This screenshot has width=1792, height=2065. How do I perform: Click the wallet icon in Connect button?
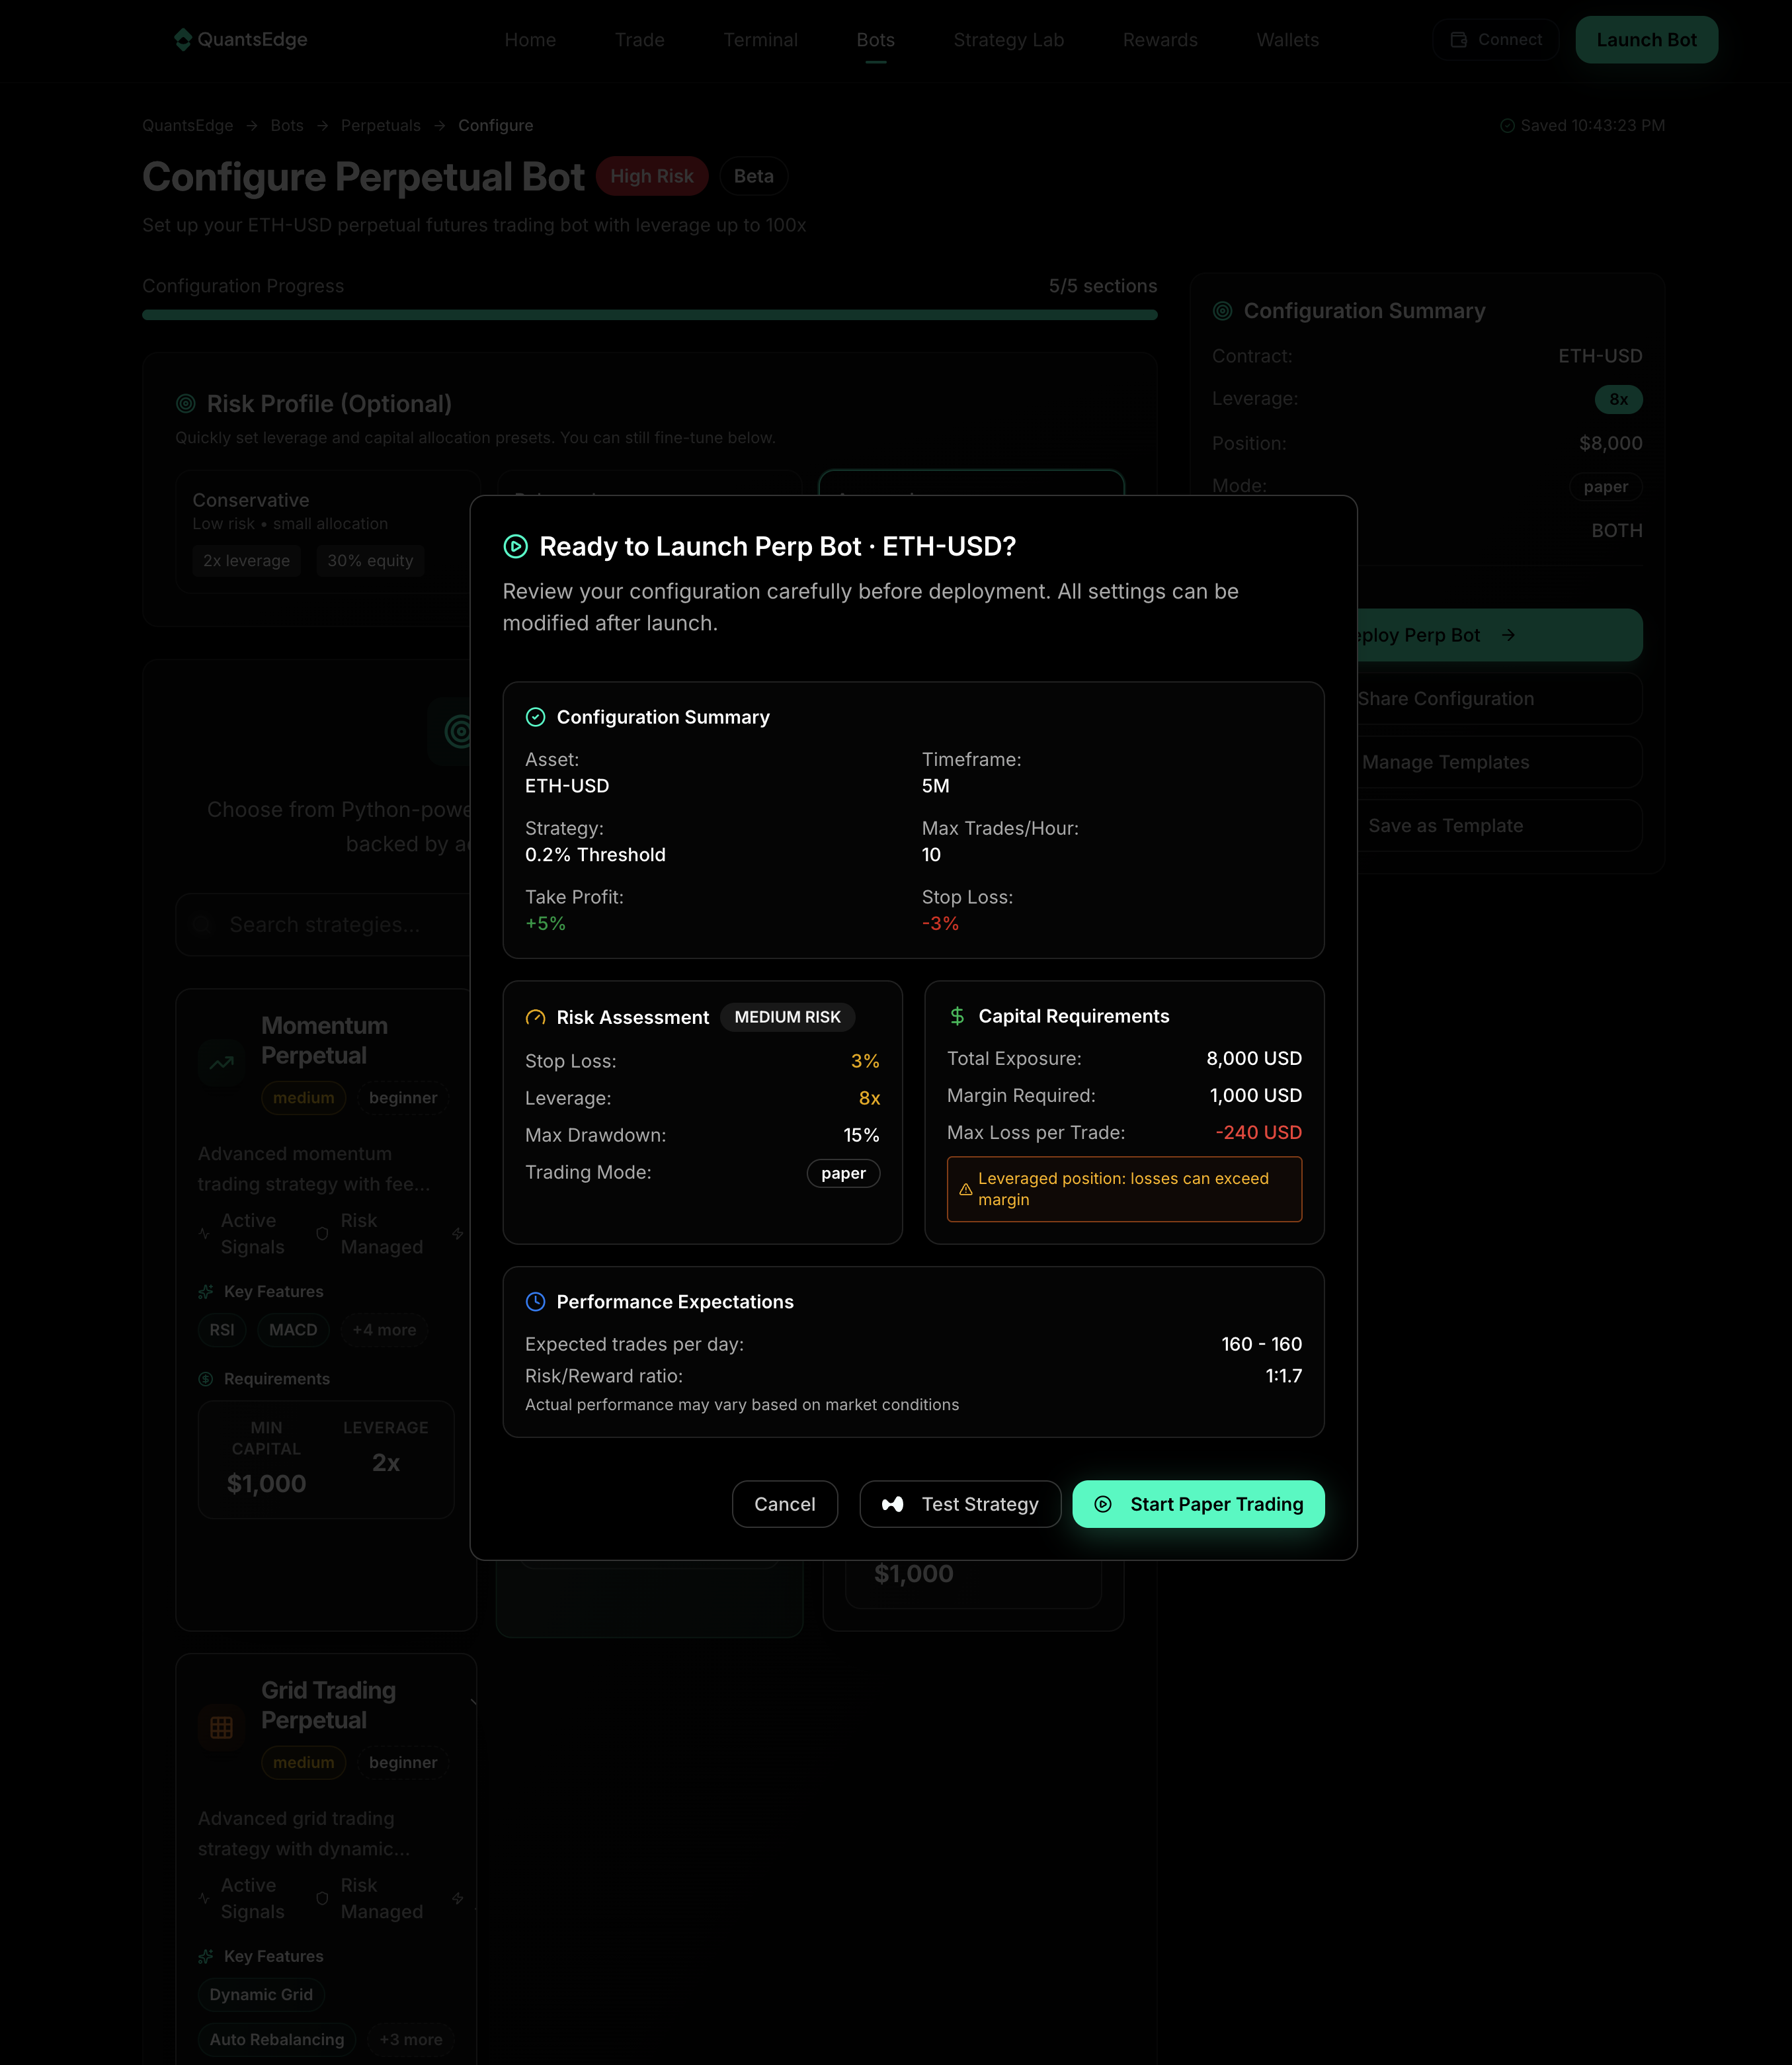(1459, 40)
